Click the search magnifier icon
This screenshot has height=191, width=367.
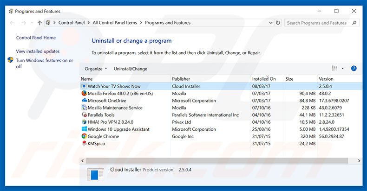[x=354, y=23]
